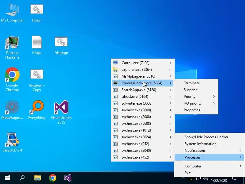Viewport: 245px width, 184px height.
Task: Select svchost.exe (2008) in process list
Action: click(x=143, y=117)
